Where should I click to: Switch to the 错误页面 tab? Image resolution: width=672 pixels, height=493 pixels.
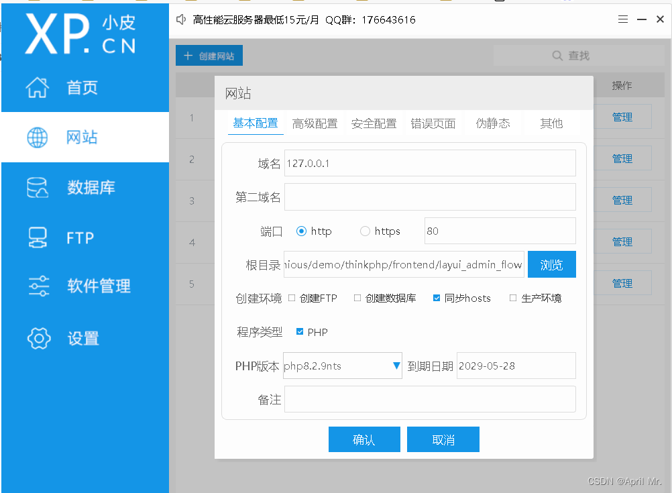coord(433,123)
